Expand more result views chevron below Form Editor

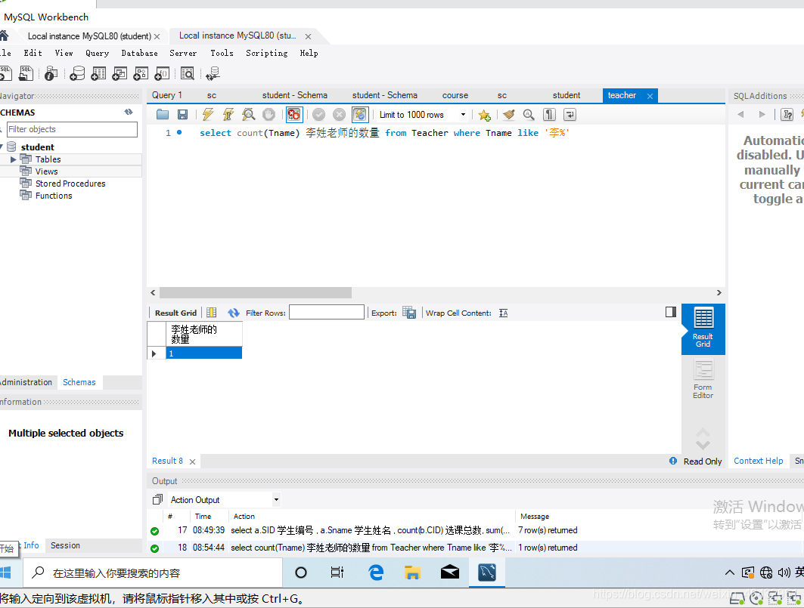pyautogui.click(x=703, y=445)
